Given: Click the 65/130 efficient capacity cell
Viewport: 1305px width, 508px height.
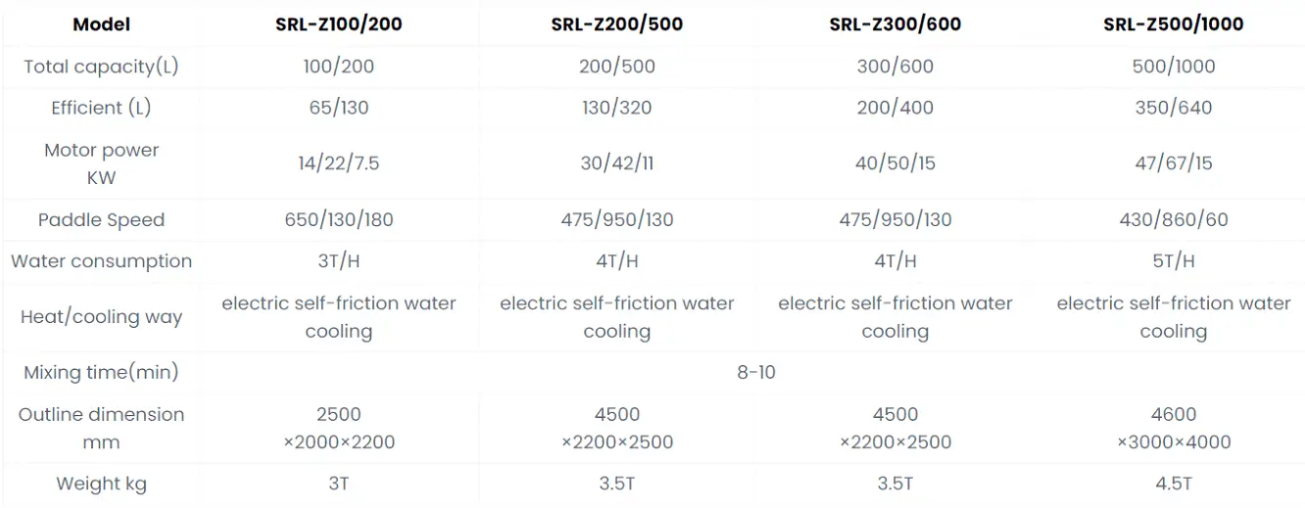Looking at the screenshot, I should coord(338,108).
